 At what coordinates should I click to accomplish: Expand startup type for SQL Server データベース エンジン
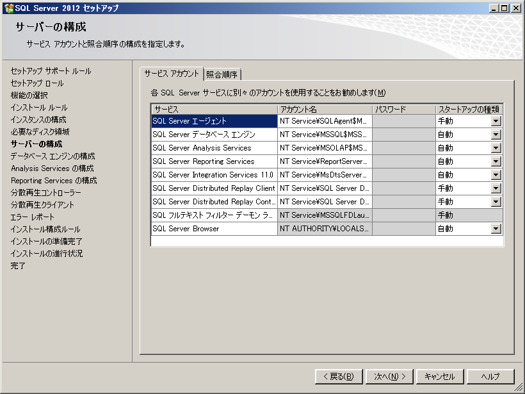[x=496, y=135]
